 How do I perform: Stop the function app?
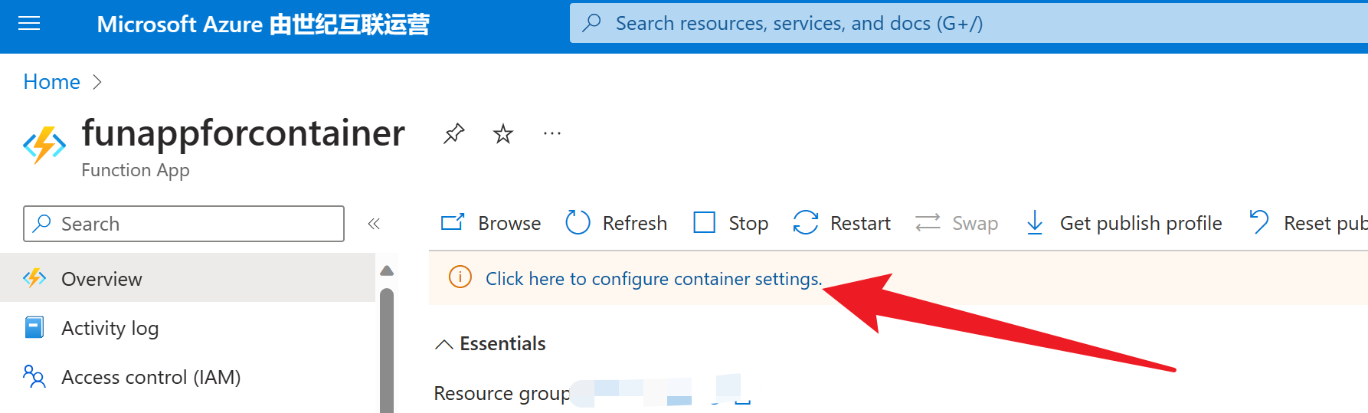tap(731, 223)
